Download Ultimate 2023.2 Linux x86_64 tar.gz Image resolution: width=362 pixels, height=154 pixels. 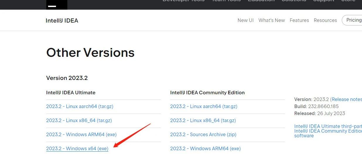(79, 120)
